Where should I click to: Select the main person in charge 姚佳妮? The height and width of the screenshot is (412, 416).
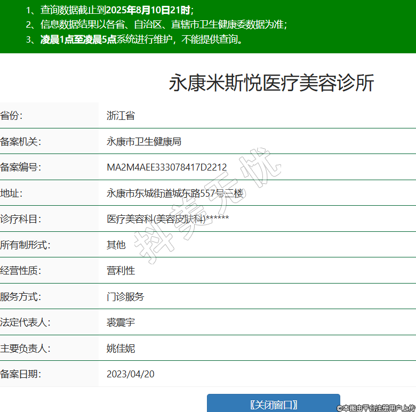pyautogui.click(x=121, y=349)
